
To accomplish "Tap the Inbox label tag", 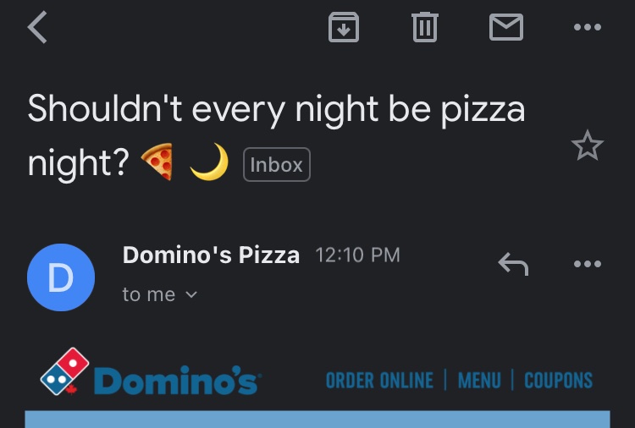I will [277, 165].
